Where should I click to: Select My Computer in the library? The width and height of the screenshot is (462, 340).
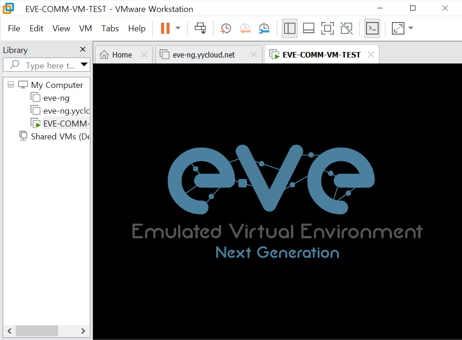point(57,85)
